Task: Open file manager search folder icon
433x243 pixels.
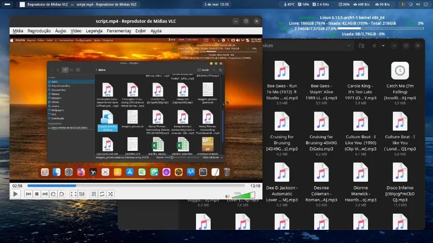Action: click(361, 46)
